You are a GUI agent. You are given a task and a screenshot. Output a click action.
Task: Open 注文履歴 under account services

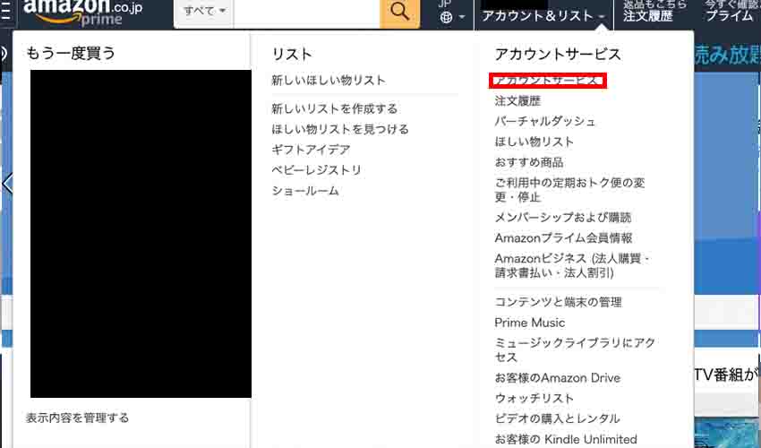[x=517, y=100]
